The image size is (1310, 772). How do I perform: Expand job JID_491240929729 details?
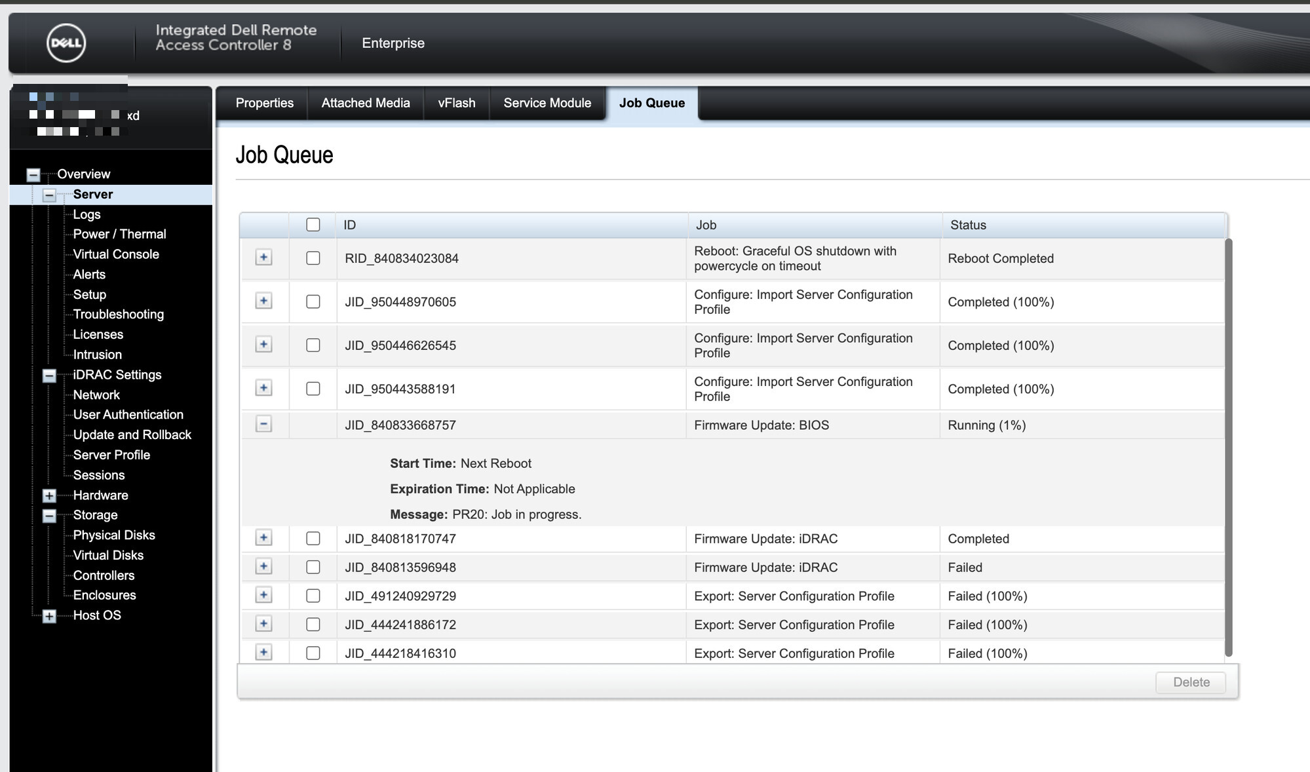(x=263, y=595)
